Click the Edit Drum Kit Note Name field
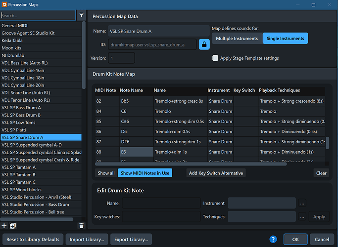The height and width of the screenshot is (247, 338). click(x=161, y=203)
